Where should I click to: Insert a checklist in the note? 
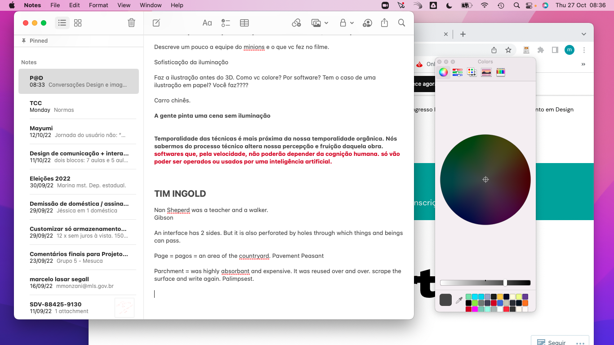click(x=226, y=23)
